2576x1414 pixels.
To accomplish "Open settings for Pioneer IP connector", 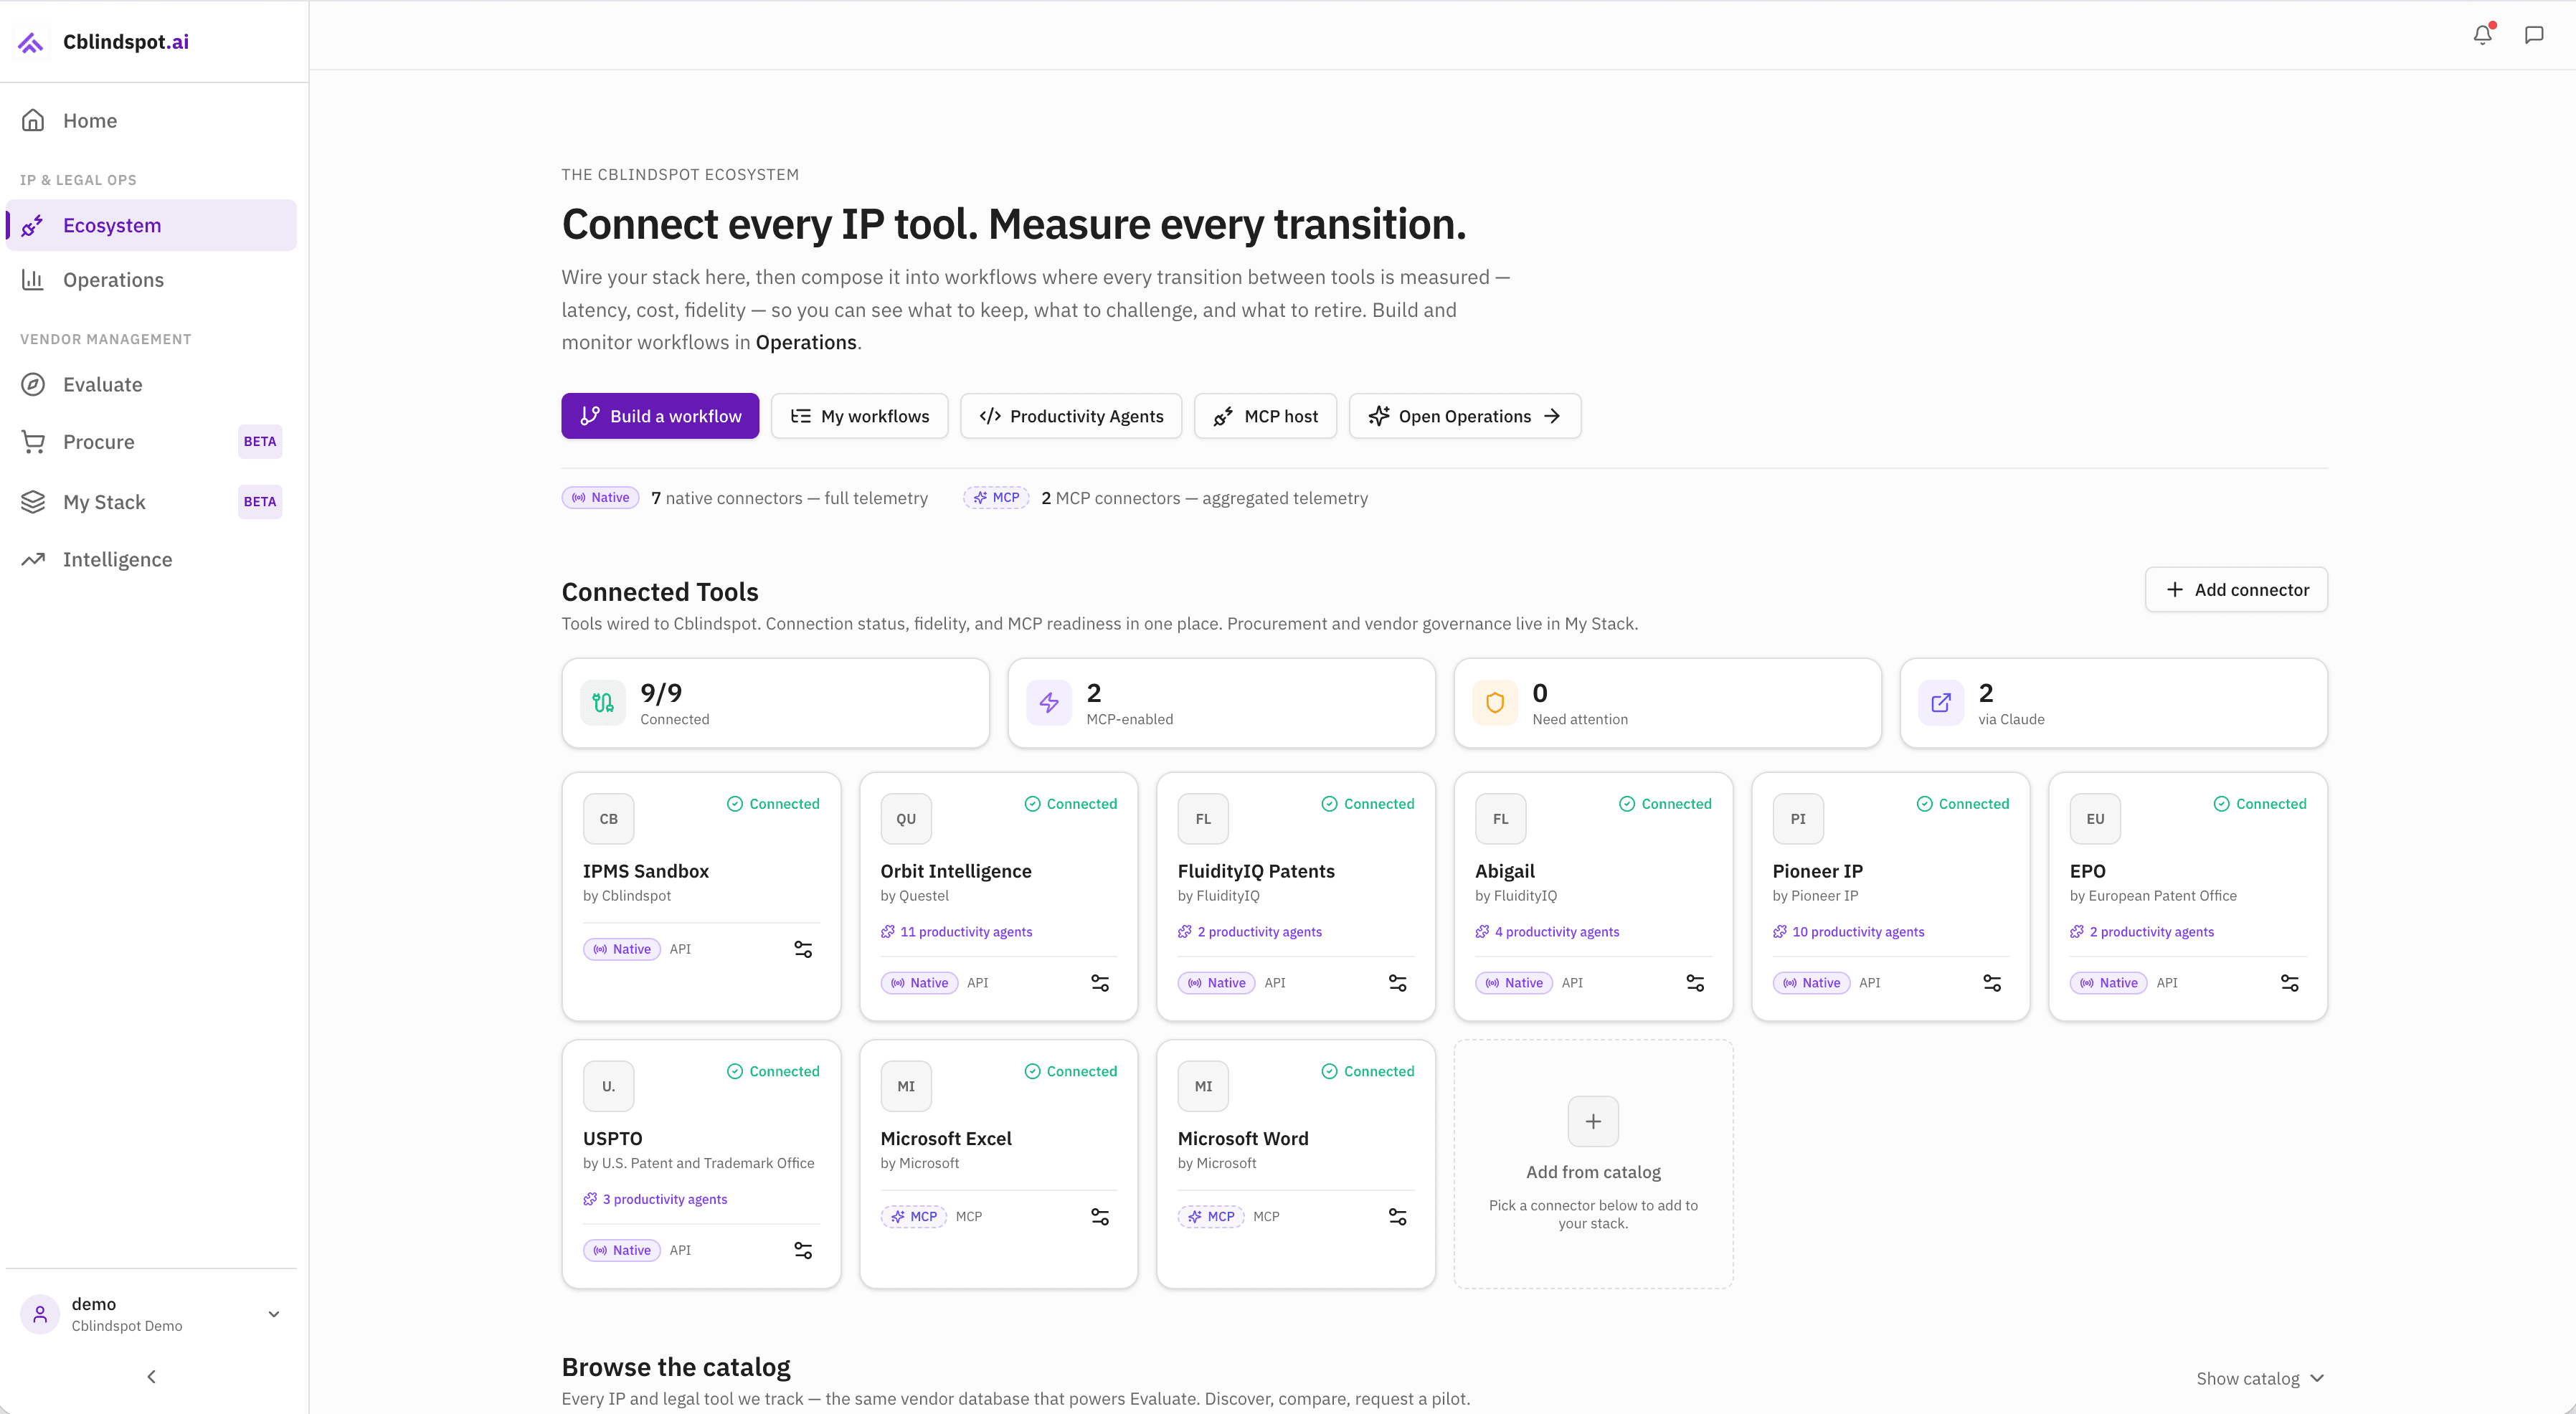I will [1992, 983].
